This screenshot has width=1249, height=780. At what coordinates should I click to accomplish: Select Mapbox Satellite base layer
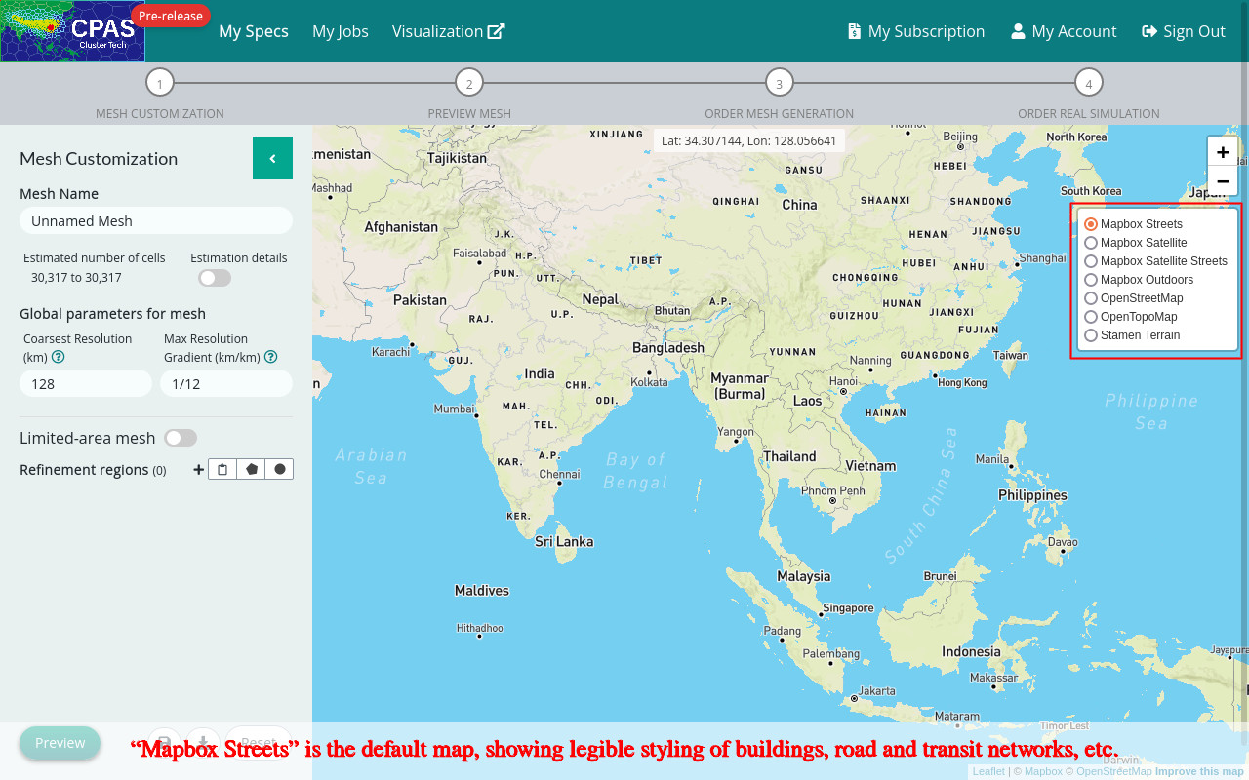(1091, 243)
